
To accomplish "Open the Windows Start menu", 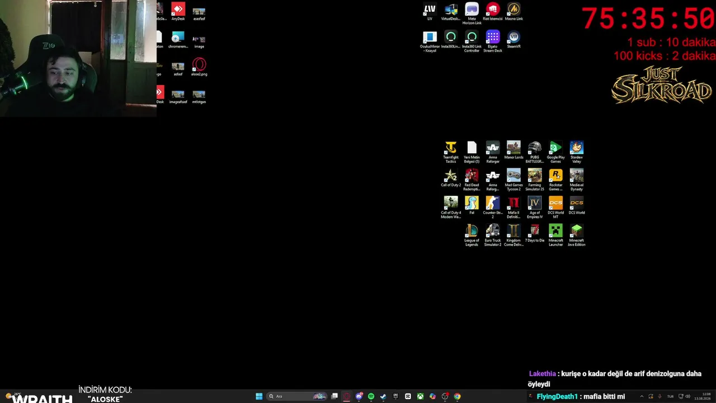I will [x=259, y=396].
